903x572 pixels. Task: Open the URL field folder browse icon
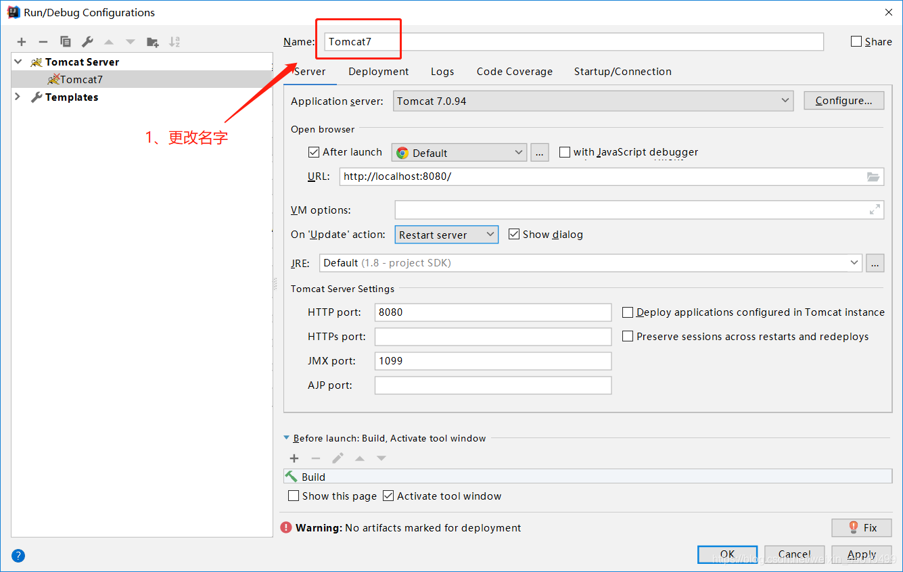pos(873,177)
